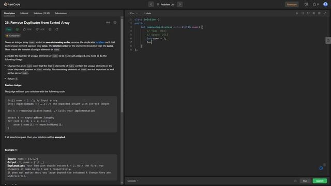
Task: Open the editor settings icon
Action: [x=319, y=13]
